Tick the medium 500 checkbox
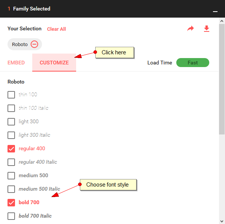The width and height of the screenshot is (225, 224). coord(11,176)
